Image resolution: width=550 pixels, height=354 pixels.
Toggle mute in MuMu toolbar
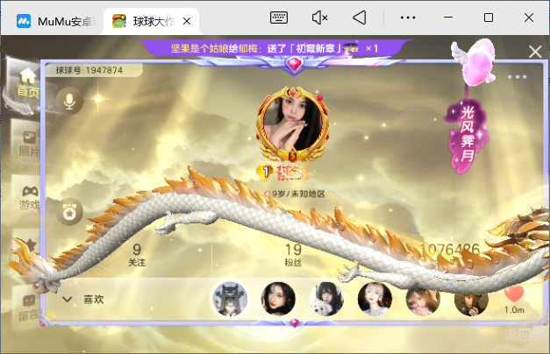[x=319, y=18]
